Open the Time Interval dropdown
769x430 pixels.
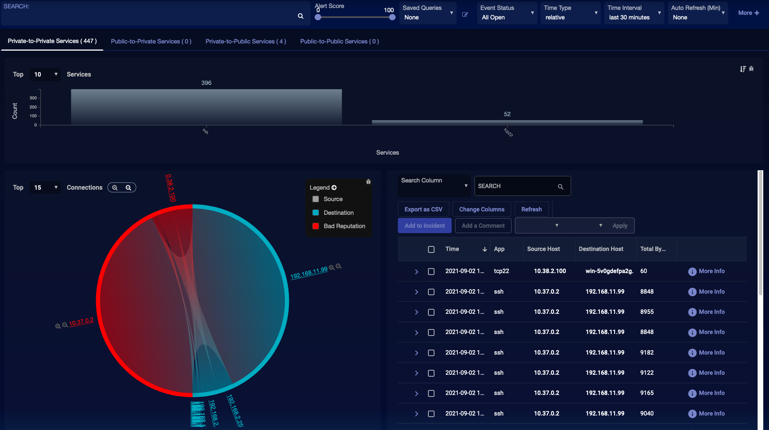(634, 13)
